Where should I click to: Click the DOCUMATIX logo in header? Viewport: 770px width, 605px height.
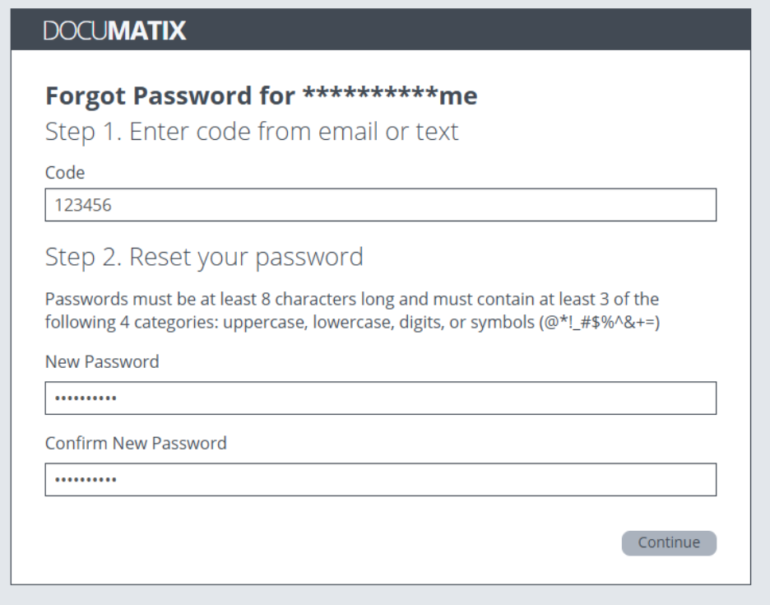pos(115,31)
